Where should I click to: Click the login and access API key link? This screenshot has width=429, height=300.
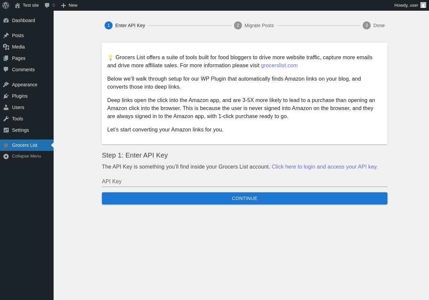(x=325, y=167)
